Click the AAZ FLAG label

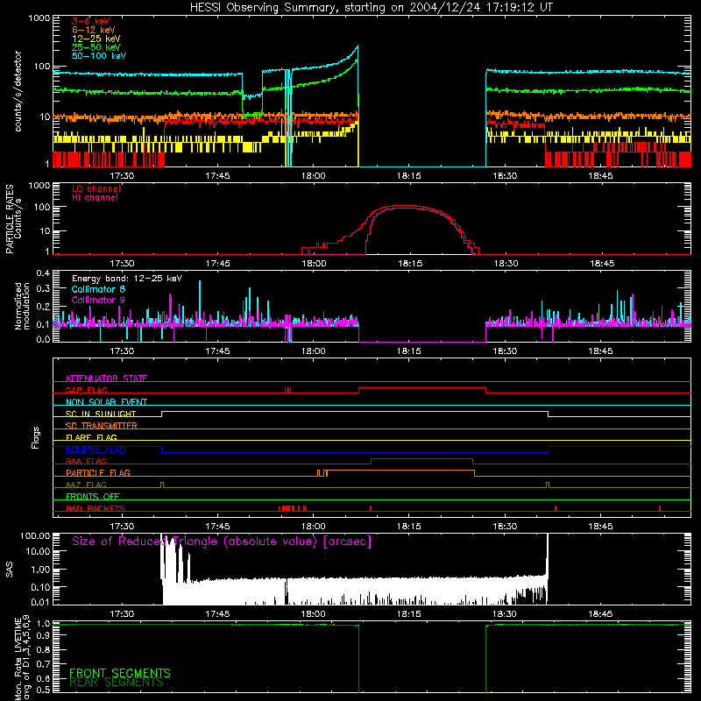pyautogui.click(x=86, y=485)
